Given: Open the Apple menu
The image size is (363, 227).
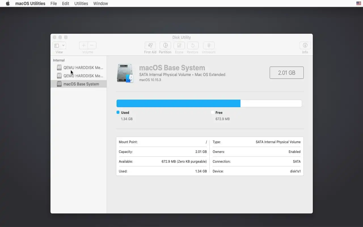Looking at the screenshot, I should click(8, 3).
